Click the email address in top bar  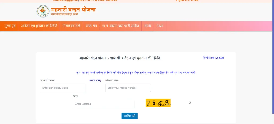click(65, 1)
